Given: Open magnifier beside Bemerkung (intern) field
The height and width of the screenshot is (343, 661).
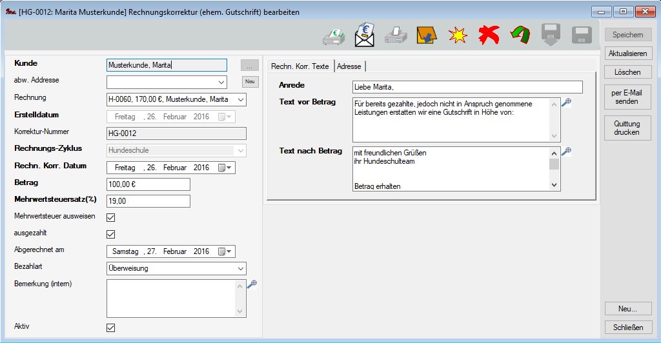Looking at the screenshot, I should [x=252, y=284].
